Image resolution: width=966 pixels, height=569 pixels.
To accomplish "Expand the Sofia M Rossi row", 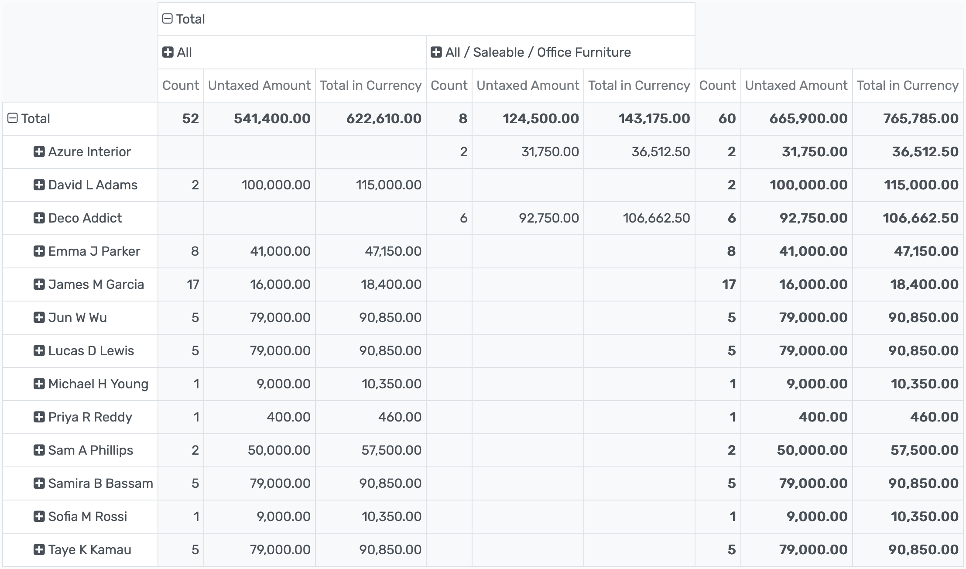I will tap(39, 516).
